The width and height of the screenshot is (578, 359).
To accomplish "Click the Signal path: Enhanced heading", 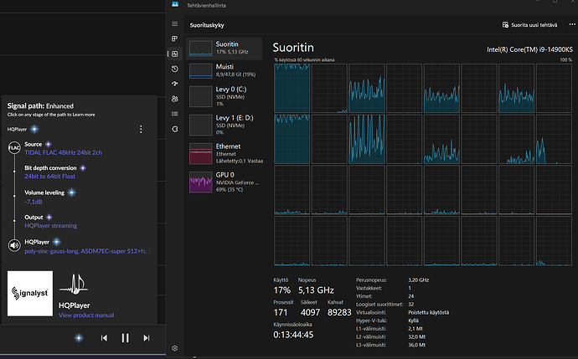I will (x=40, y=106).
